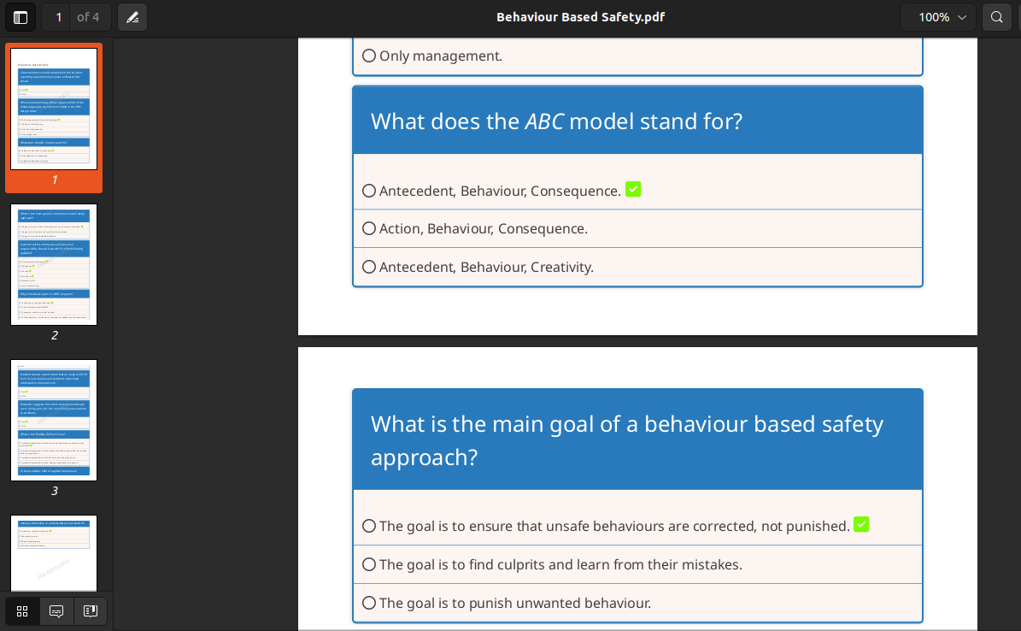Open page 2 thumbnail
Viewport: 1021px width, 631px height.
tap(54, 265)
